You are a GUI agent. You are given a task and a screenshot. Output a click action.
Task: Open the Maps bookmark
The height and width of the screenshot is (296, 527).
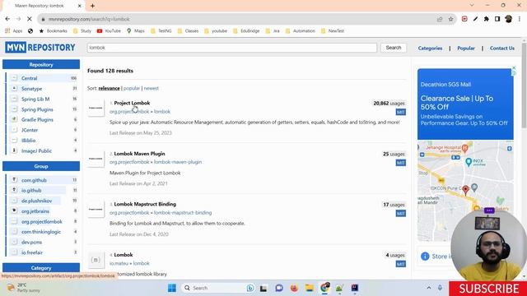pos(135,31)
